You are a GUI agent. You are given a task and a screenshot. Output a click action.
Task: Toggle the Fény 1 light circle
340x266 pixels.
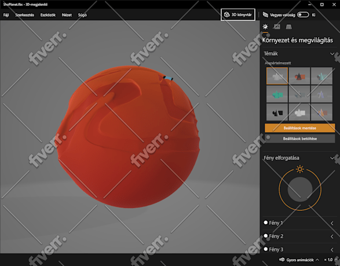coord(266,223)
